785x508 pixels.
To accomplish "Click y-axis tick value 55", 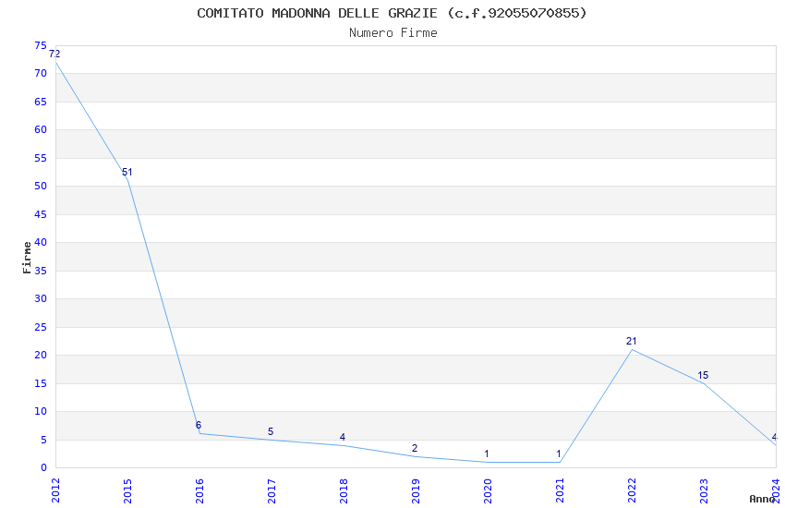I will (x=41, y=158).
